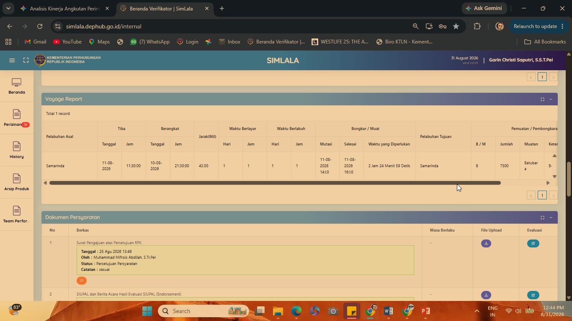Open WhatsApp bookmark in bookmarks bar

[x=150, y=42]
